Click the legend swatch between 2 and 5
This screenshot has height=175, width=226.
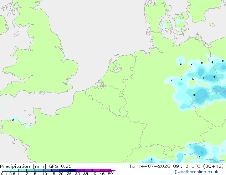tap(31, 170)
